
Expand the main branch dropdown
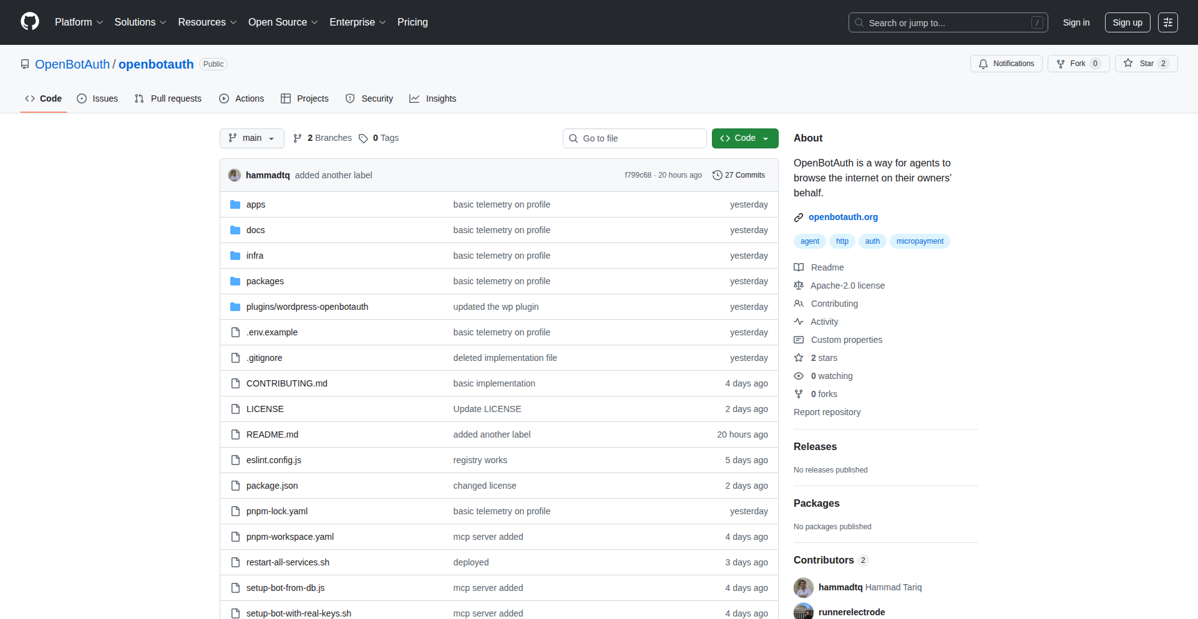click(x=251, y=138)
